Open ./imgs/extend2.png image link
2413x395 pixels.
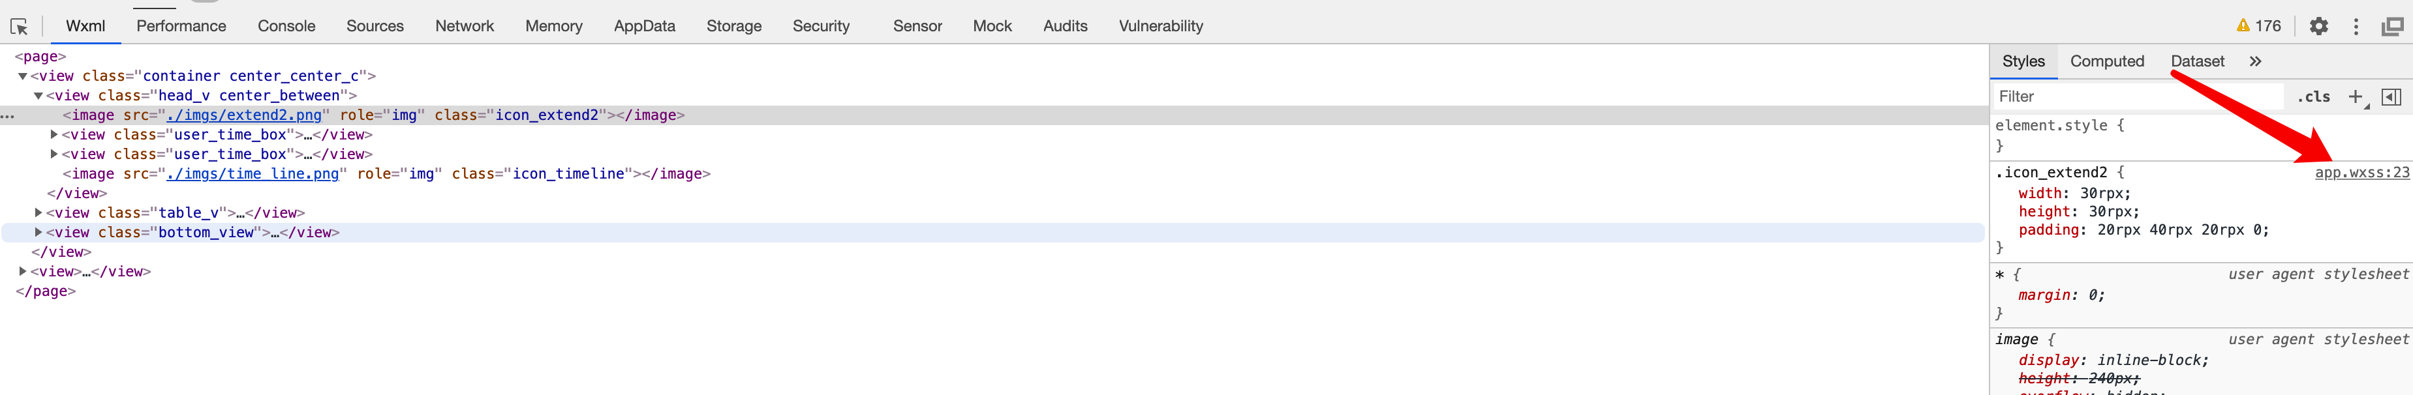point(243,115)
